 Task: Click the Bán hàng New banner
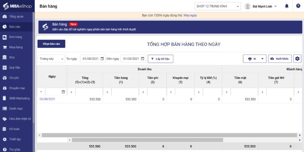pos(170,27)
